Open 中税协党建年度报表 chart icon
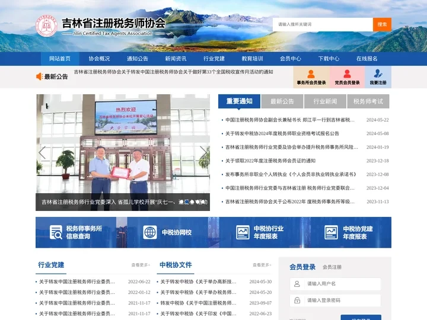Viewport: 427px width, 320px height. tap(331, 232)
